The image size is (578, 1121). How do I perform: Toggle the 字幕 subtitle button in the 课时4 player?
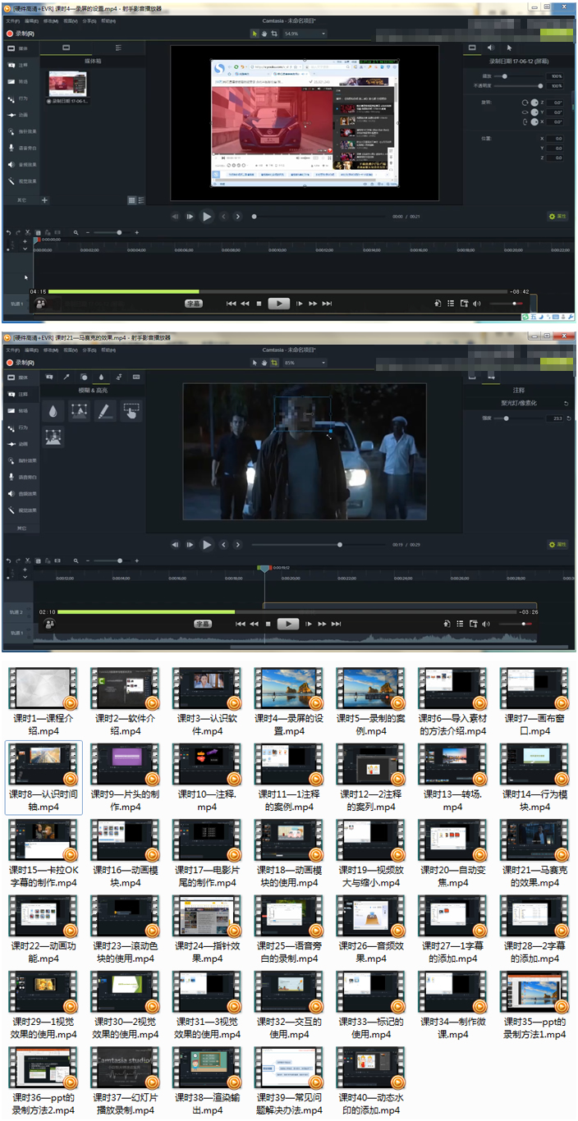click(193, 303)
